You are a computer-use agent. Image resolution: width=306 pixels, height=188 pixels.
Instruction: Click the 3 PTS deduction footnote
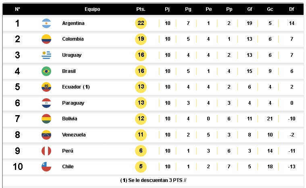coord(153,180)
